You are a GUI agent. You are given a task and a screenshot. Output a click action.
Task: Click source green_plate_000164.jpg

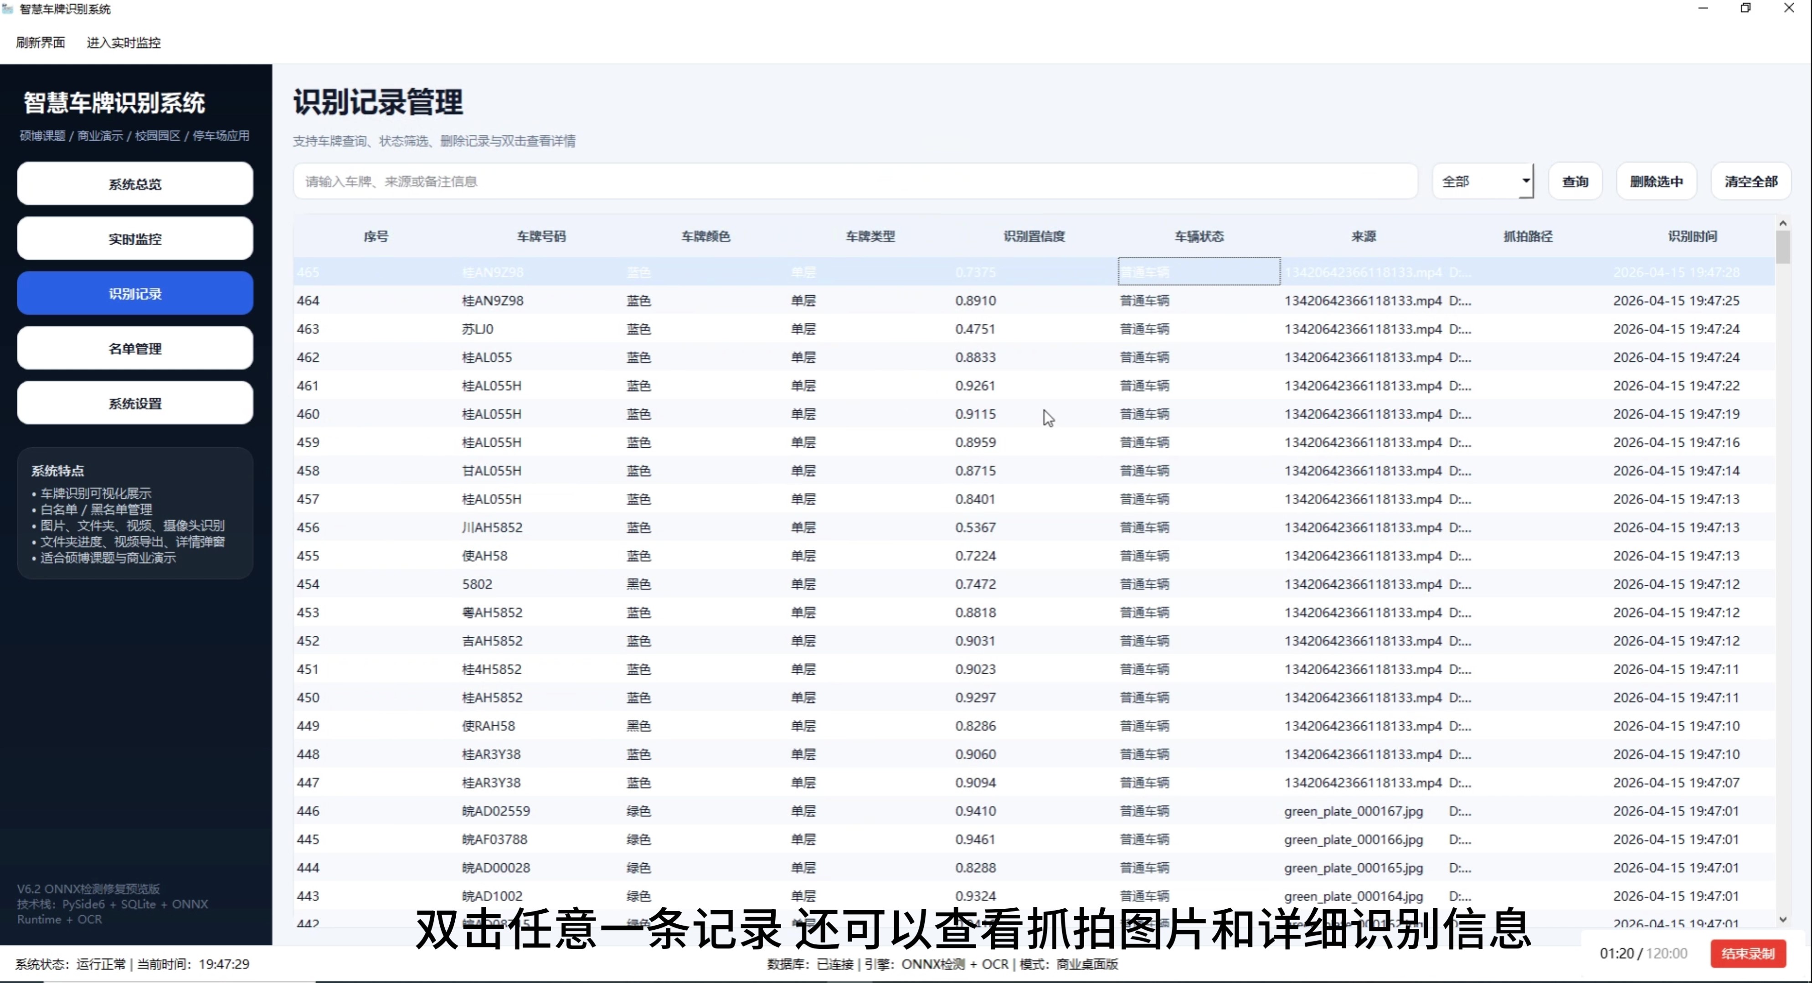1354,896
